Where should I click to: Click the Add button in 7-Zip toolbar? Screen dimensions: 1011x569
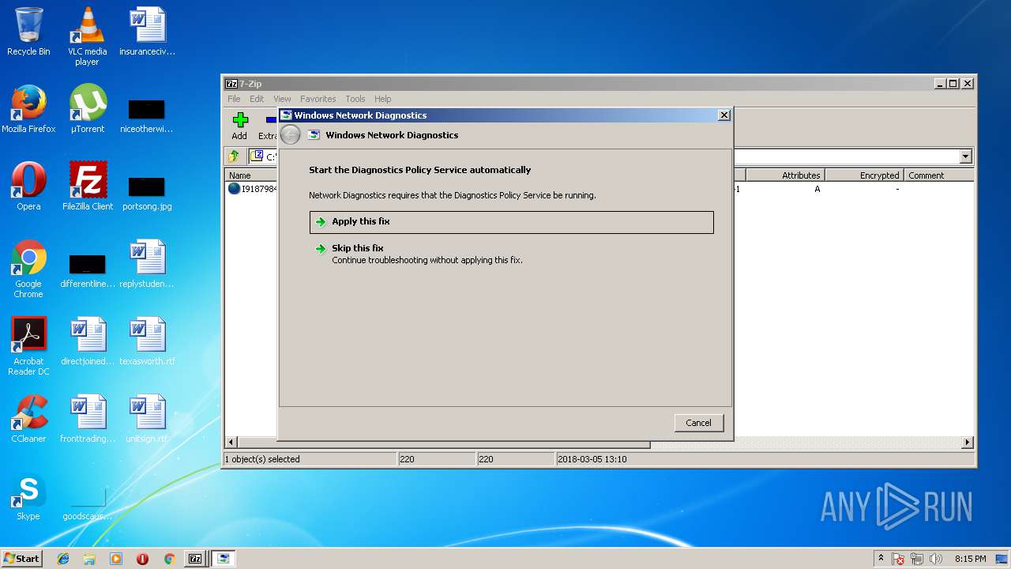[x=239, y=126]
